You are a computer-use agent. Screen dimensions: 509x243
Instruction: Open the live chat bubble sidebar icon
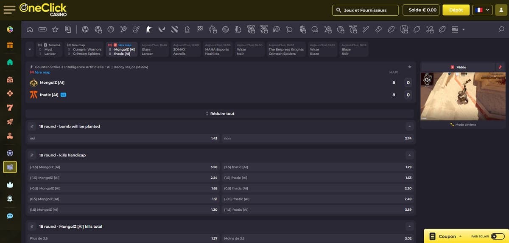10,216
